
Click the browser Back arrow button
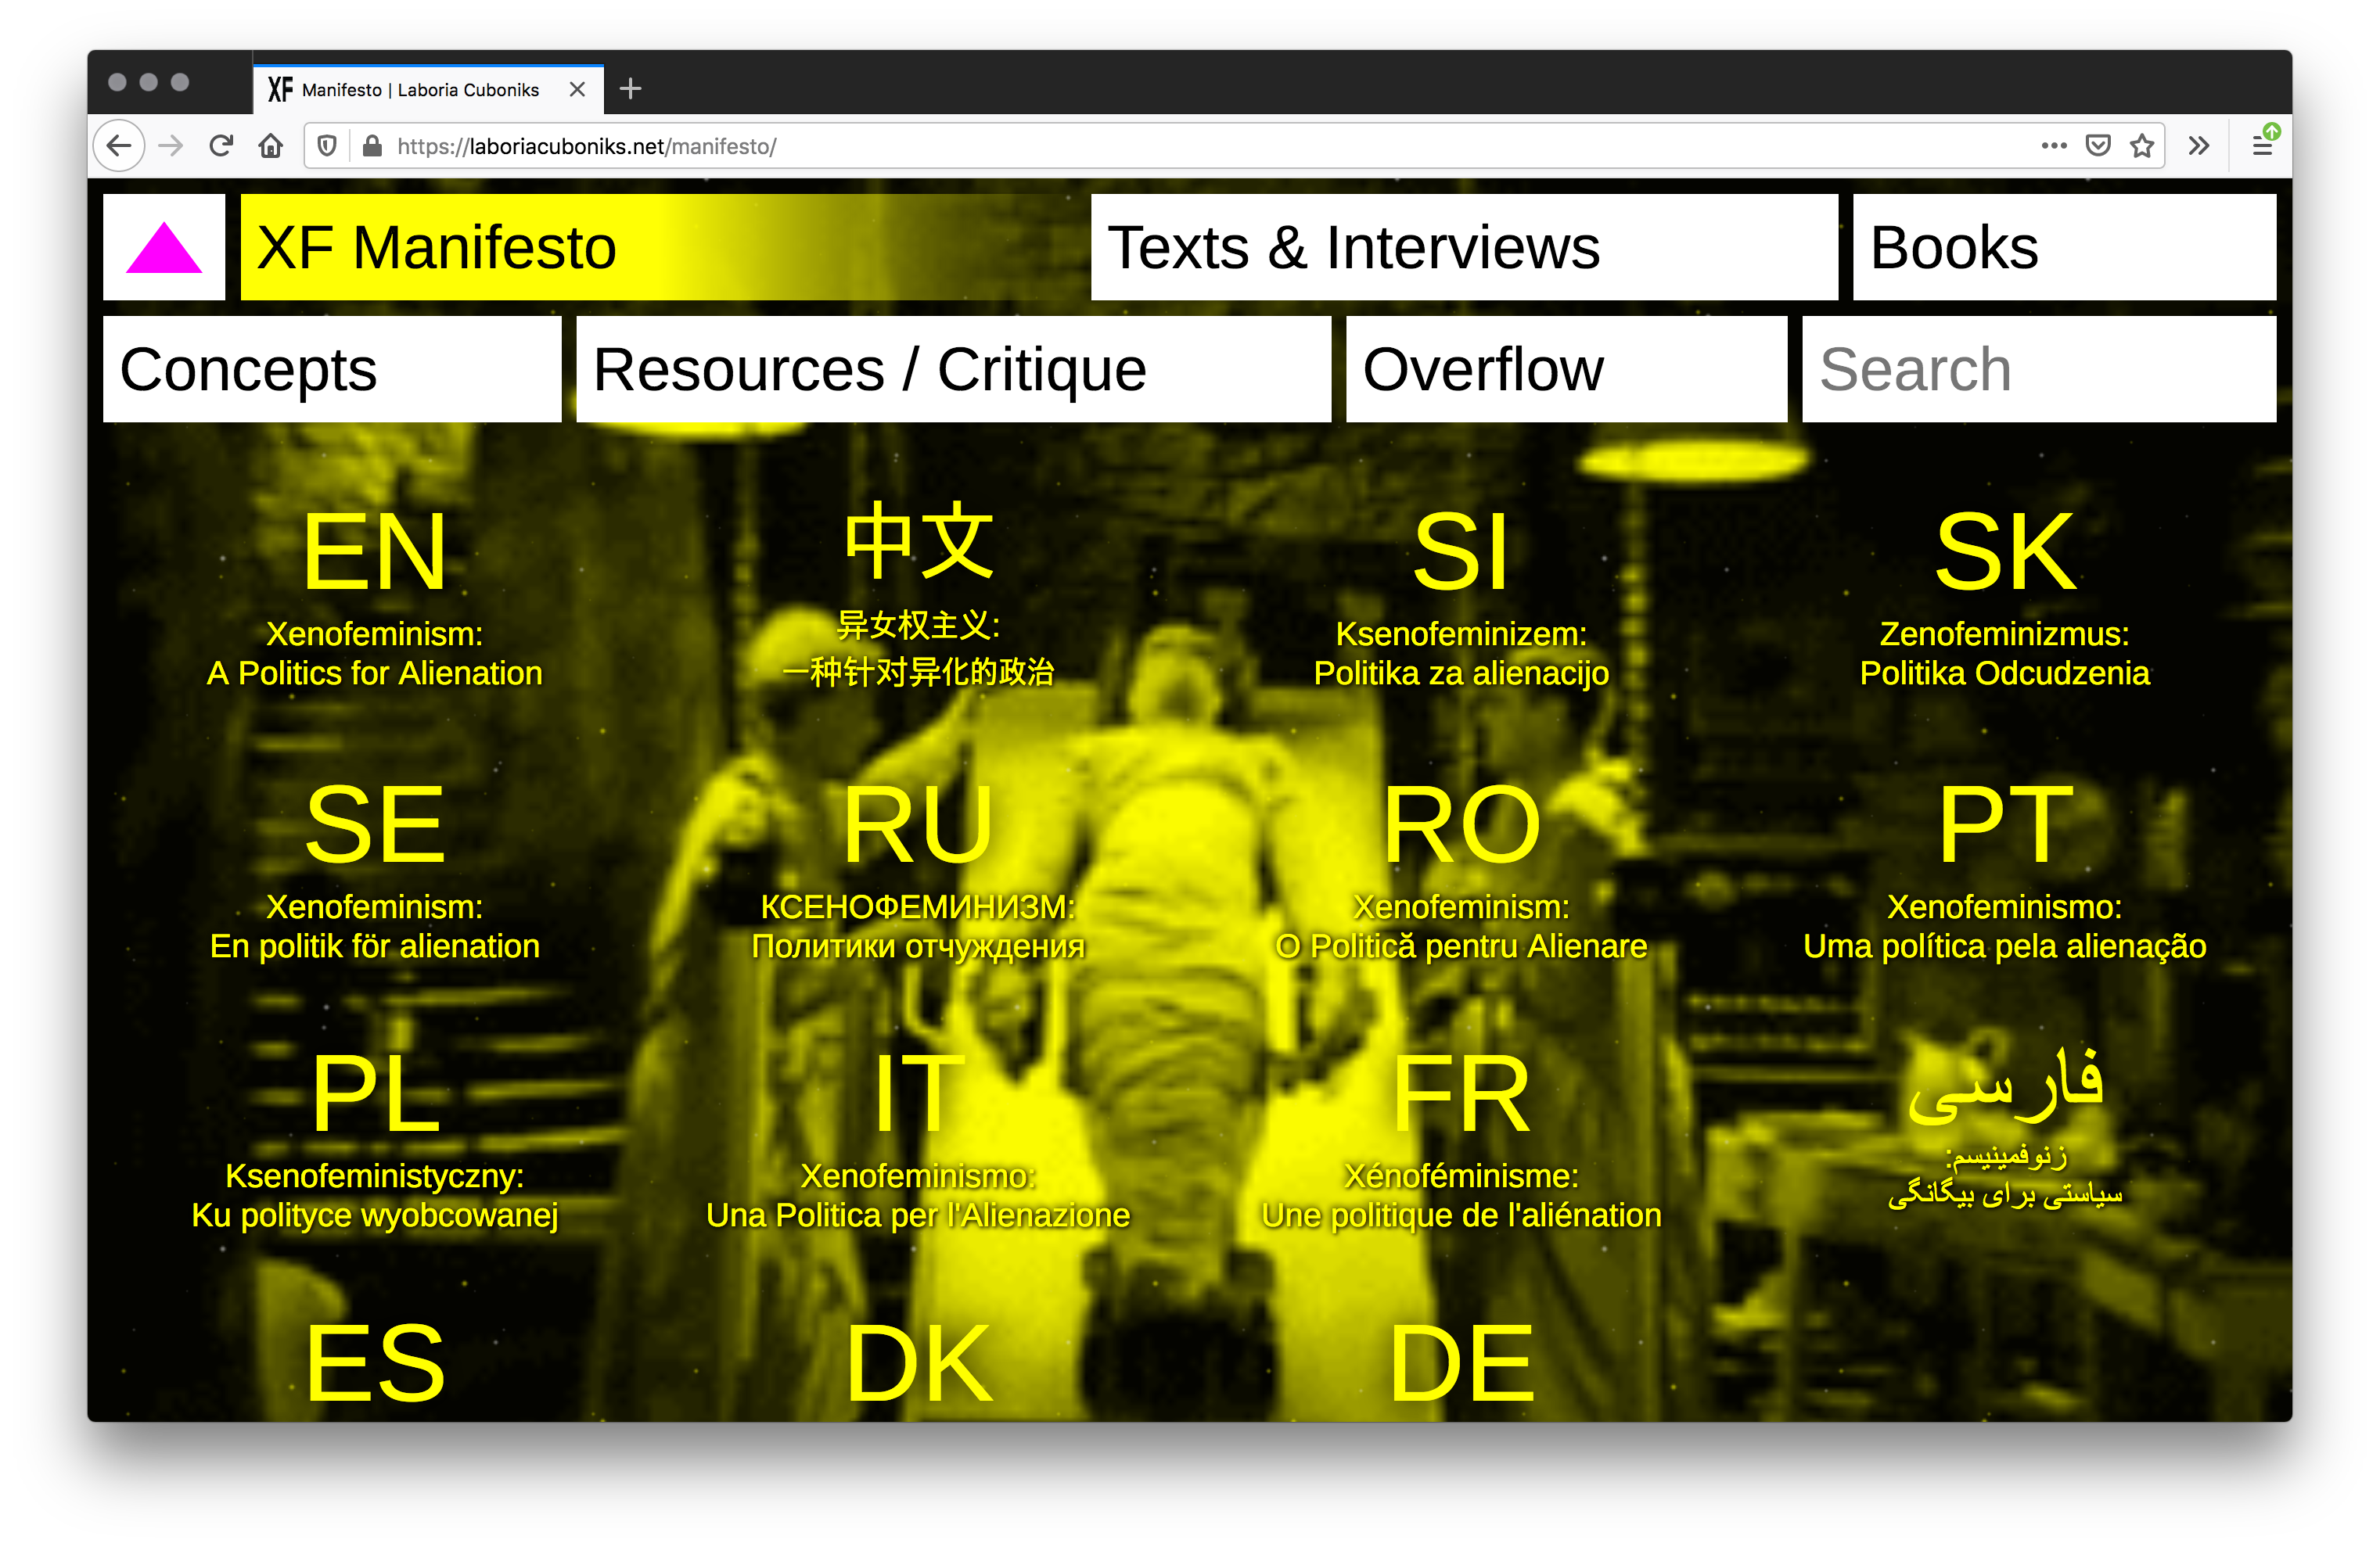click(x=119, y=146)
